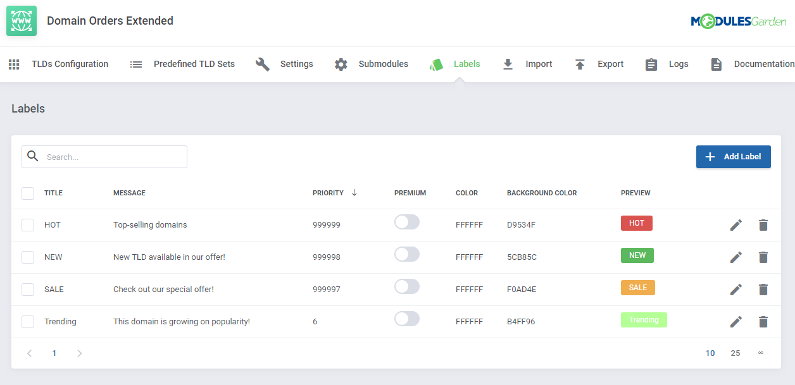Show 10 entries per page
The image size is (795, 385).
[710, 353]
